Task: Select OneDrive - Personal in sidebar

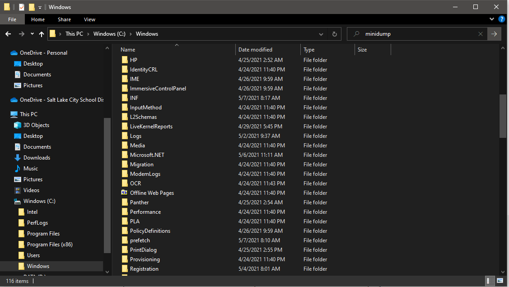Action: [x=43, y=53]
